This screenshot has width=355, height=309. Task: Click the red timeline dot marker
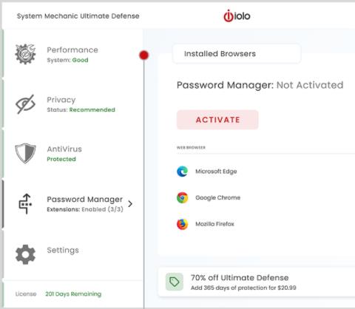point(144,55)
